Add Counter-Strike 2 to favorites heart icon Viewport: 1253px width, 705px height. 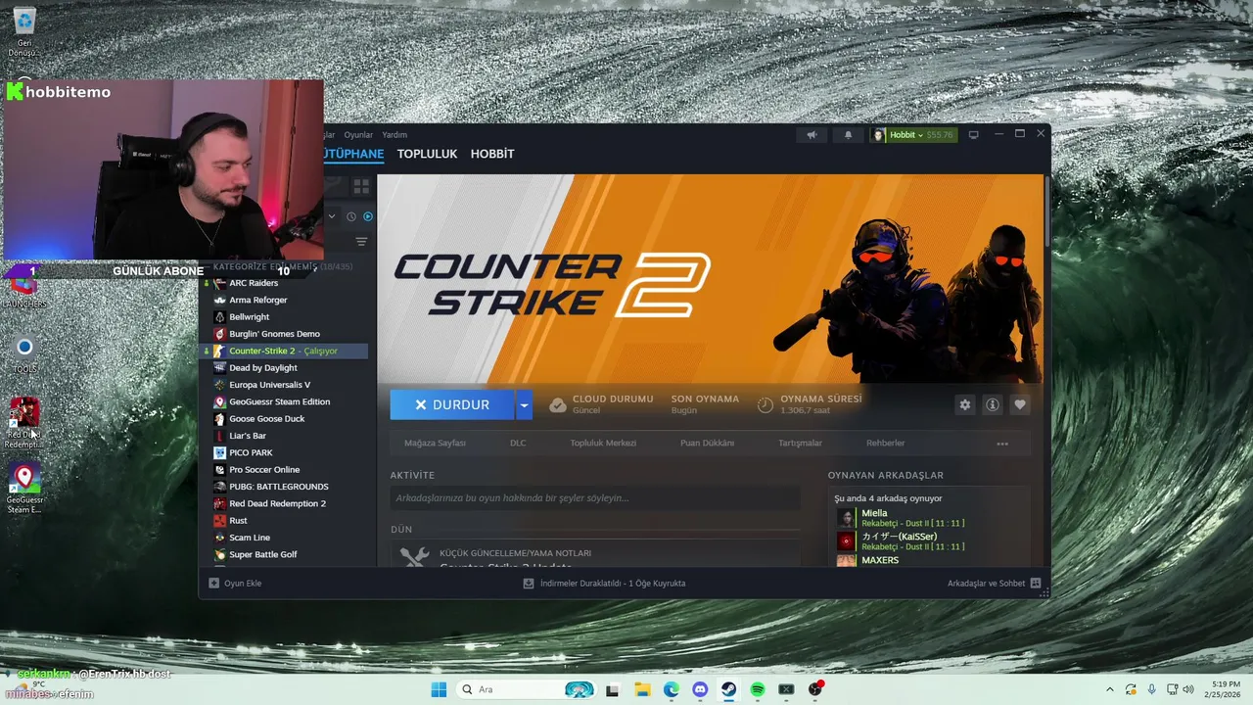(x=1020, y=404)
